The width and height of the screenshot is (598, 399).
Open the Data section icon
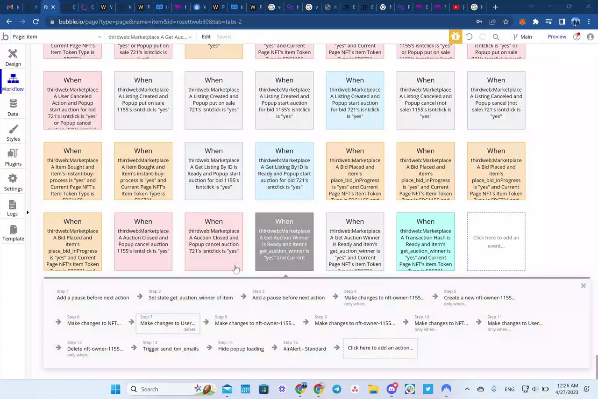13,108
